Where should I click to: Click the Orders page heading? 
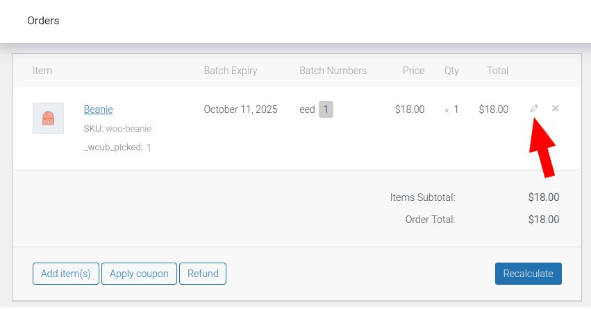[43, 21]
